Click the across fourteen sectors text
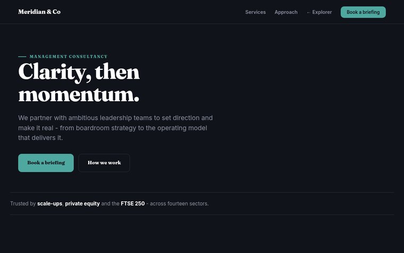 coord(179,203)
